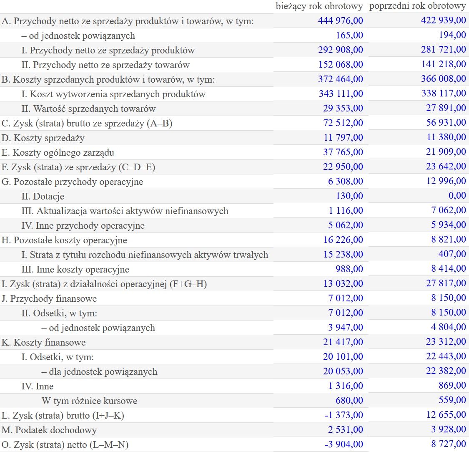Image resolution: width=469 pixels, height=452 pixels.
Task: Select 'IV. Inne' row label
Action: [x=38, y=386]
